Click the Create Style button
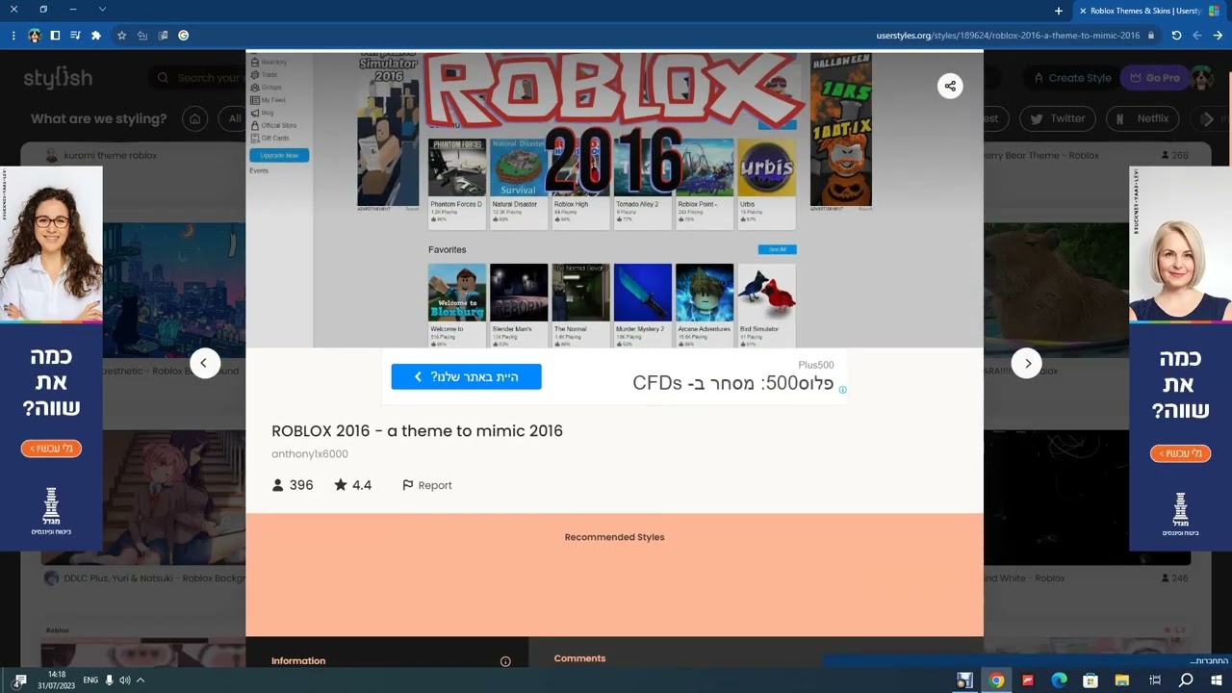The width and height of the screenshot is (1232, 693). (x=1071, y=78)
